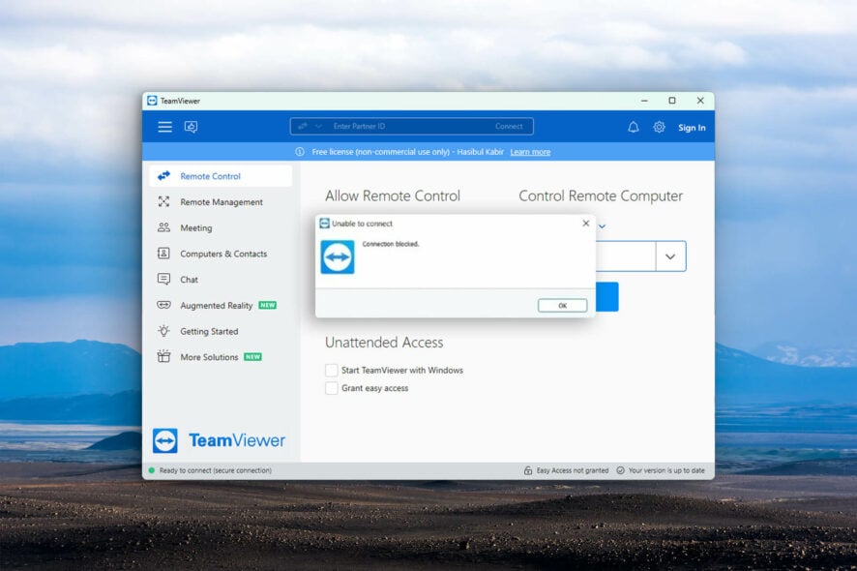Open the settings gear
857x571 pixels.
pos(659,128)
